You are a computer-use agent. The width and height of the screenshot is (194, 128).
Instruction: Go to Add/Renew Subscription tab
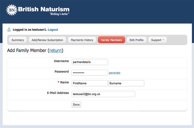click(47, 40)
